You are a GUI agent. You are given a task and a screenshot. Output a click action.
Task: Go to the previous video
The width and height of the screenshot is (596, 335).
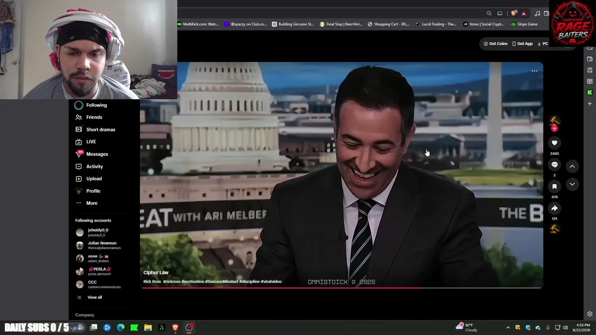572,166
